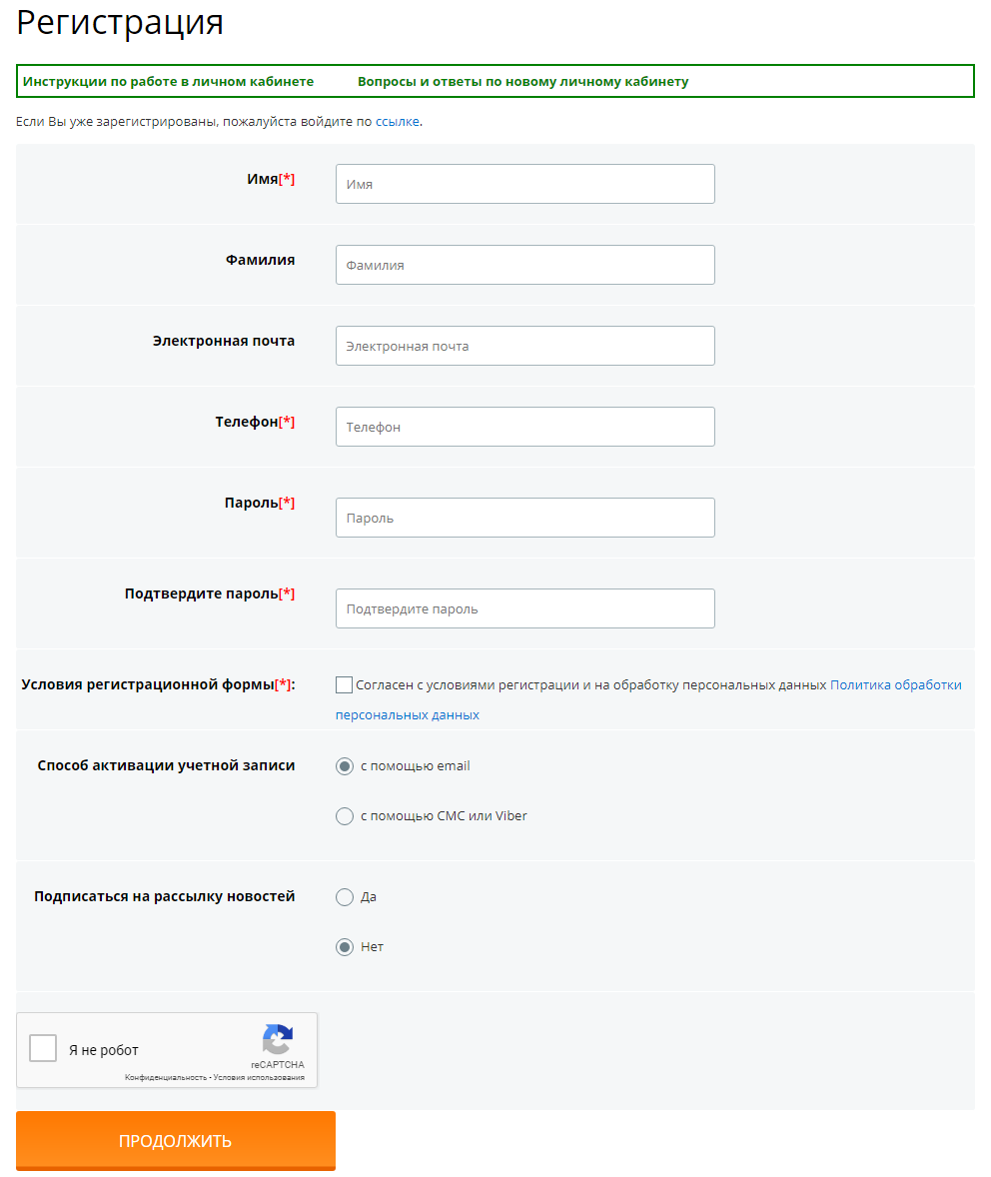The image size is (991, 1177).
Task: Click the reCAPTCHA logo icon
Action: click(278, 1039)
